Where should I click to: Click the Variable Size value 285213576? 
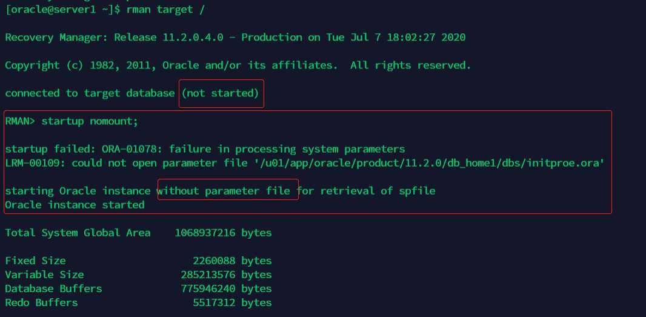[x=208, y=275]
